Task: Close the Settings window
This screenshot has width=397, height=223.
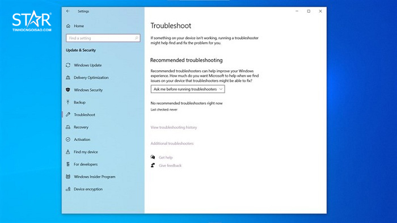Action: coord(320,11)
